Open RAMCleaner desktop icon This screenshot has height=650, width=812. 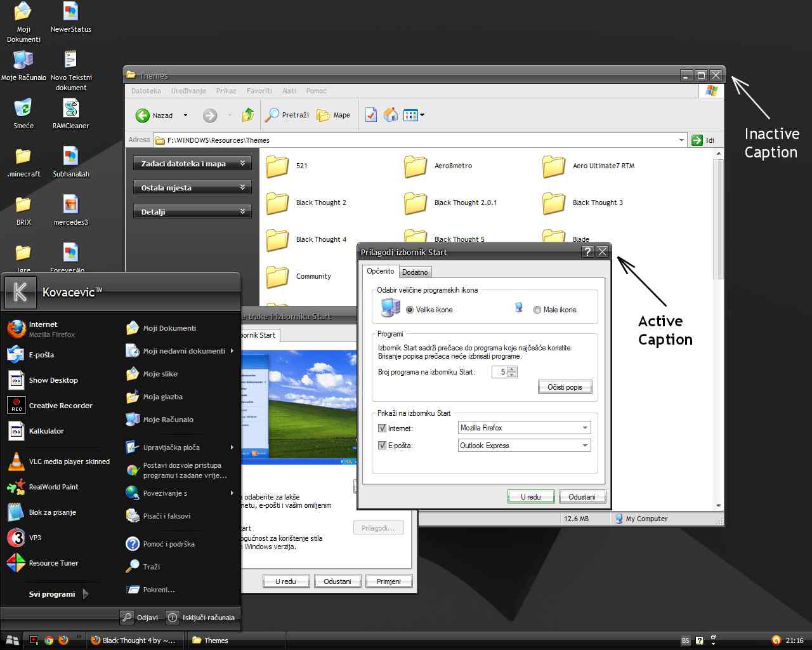coord(71,114)
